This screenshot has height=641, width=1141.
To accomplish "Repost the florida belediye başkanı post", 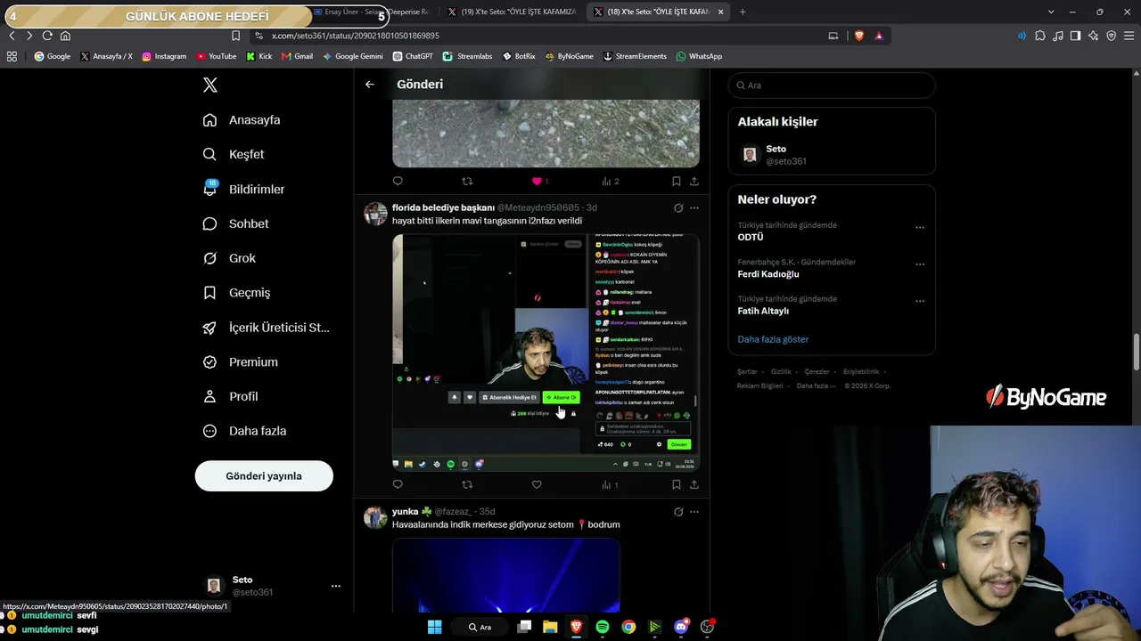I will 467,484.
